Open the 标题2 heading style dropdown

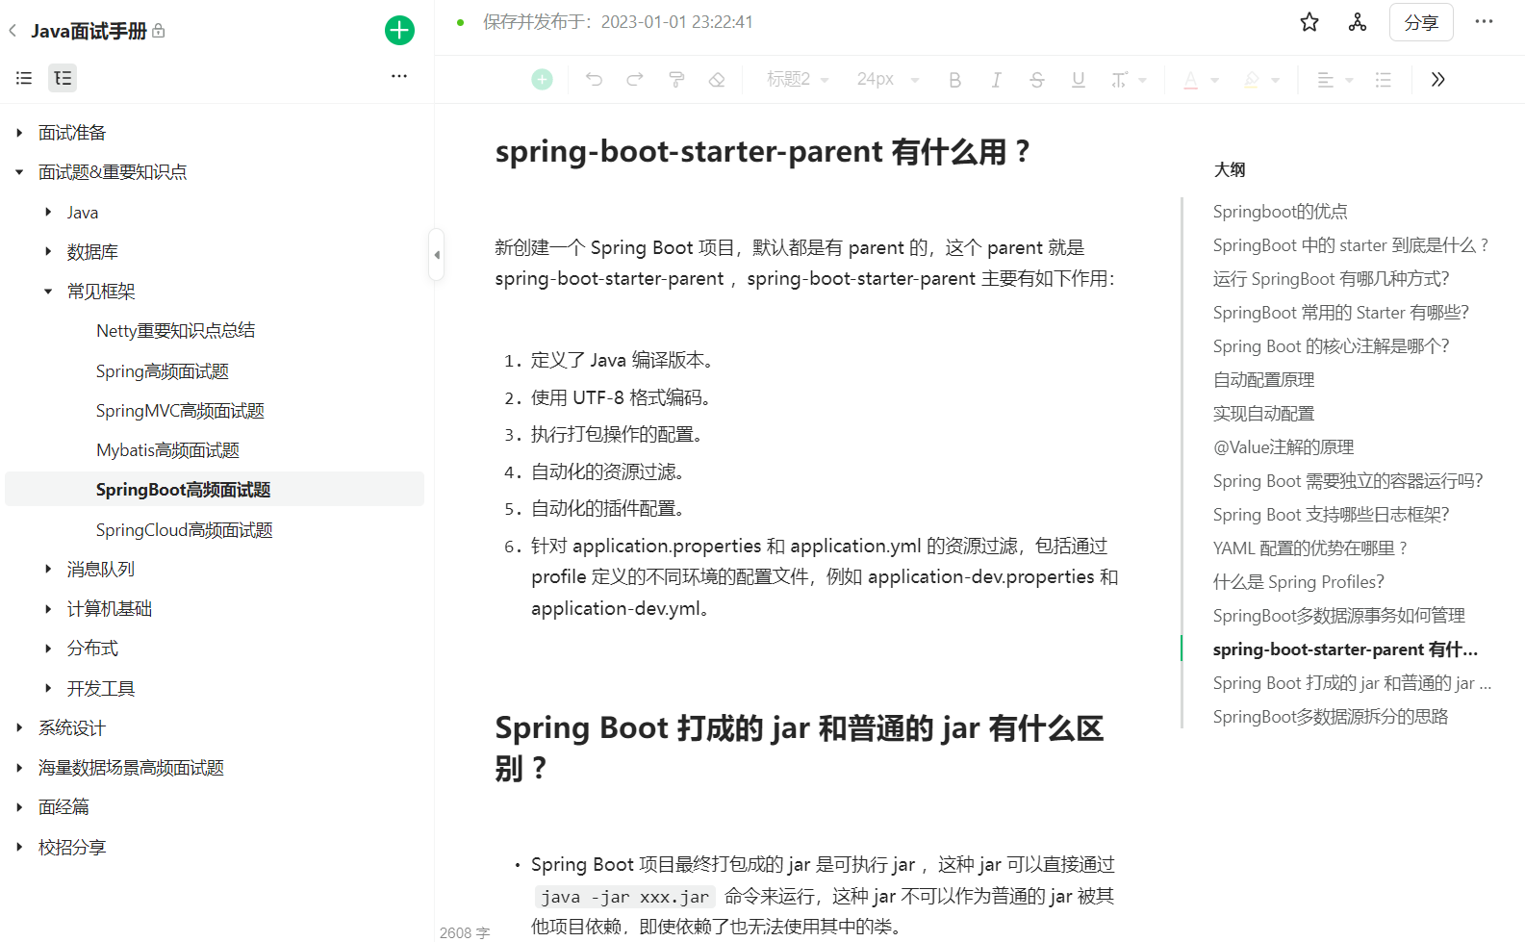tap(798, 80)
